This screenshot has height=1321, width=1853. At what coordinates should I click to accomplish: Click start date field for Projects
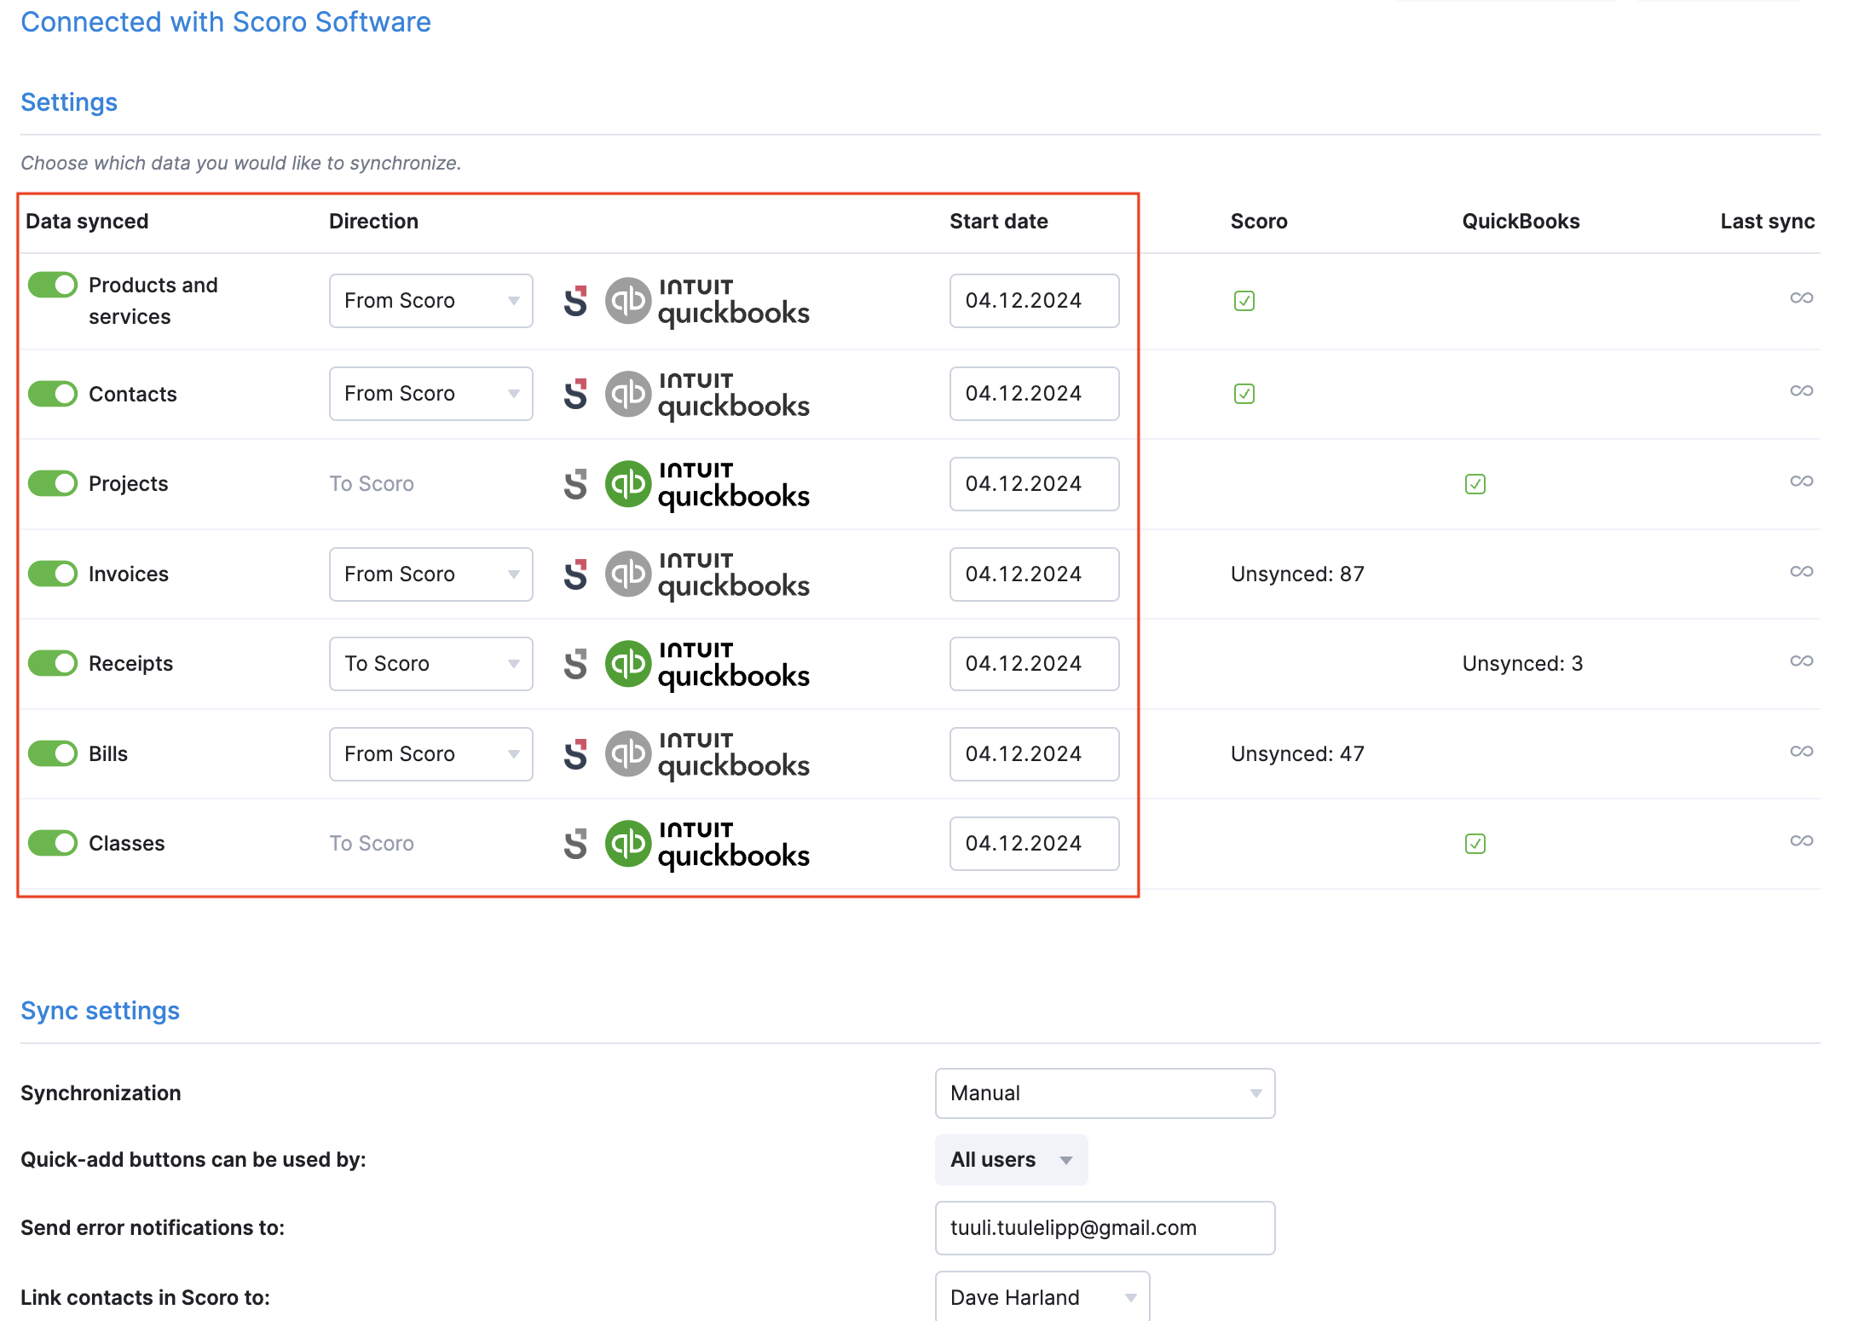pos(1034,484)
